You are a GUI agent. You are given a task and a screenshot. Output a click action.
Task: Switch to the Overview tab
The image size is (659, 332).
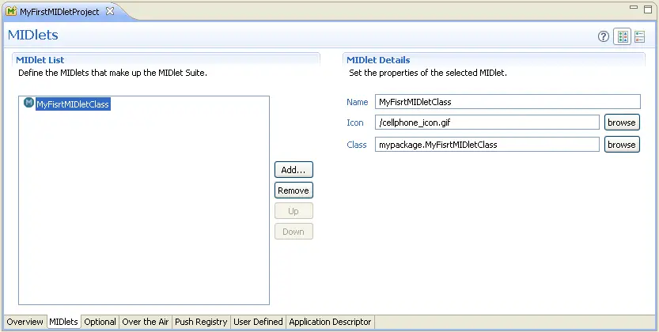25,322
